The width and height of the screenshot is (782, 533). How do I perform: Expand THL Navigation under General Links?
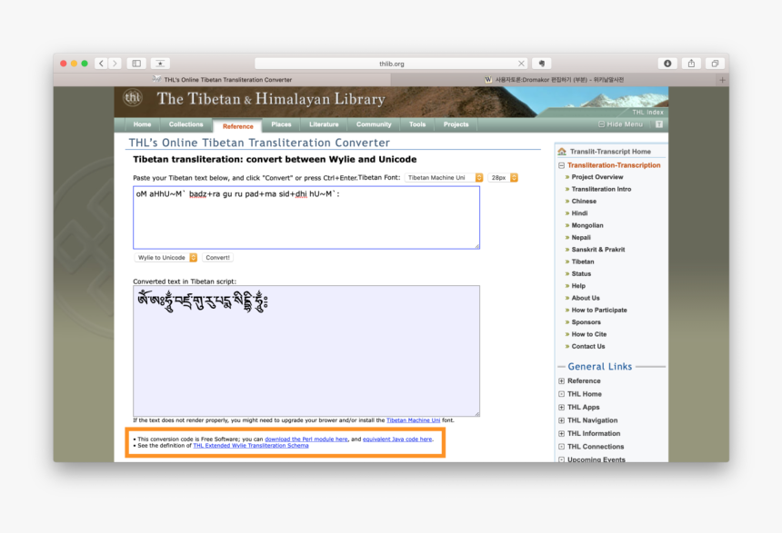pos(562,420)
